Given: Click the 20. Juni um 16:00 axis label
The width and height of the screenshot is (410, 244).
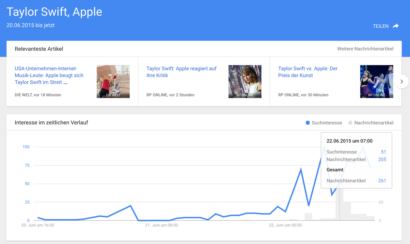Looking at the screenshot, I should (38, 225).
